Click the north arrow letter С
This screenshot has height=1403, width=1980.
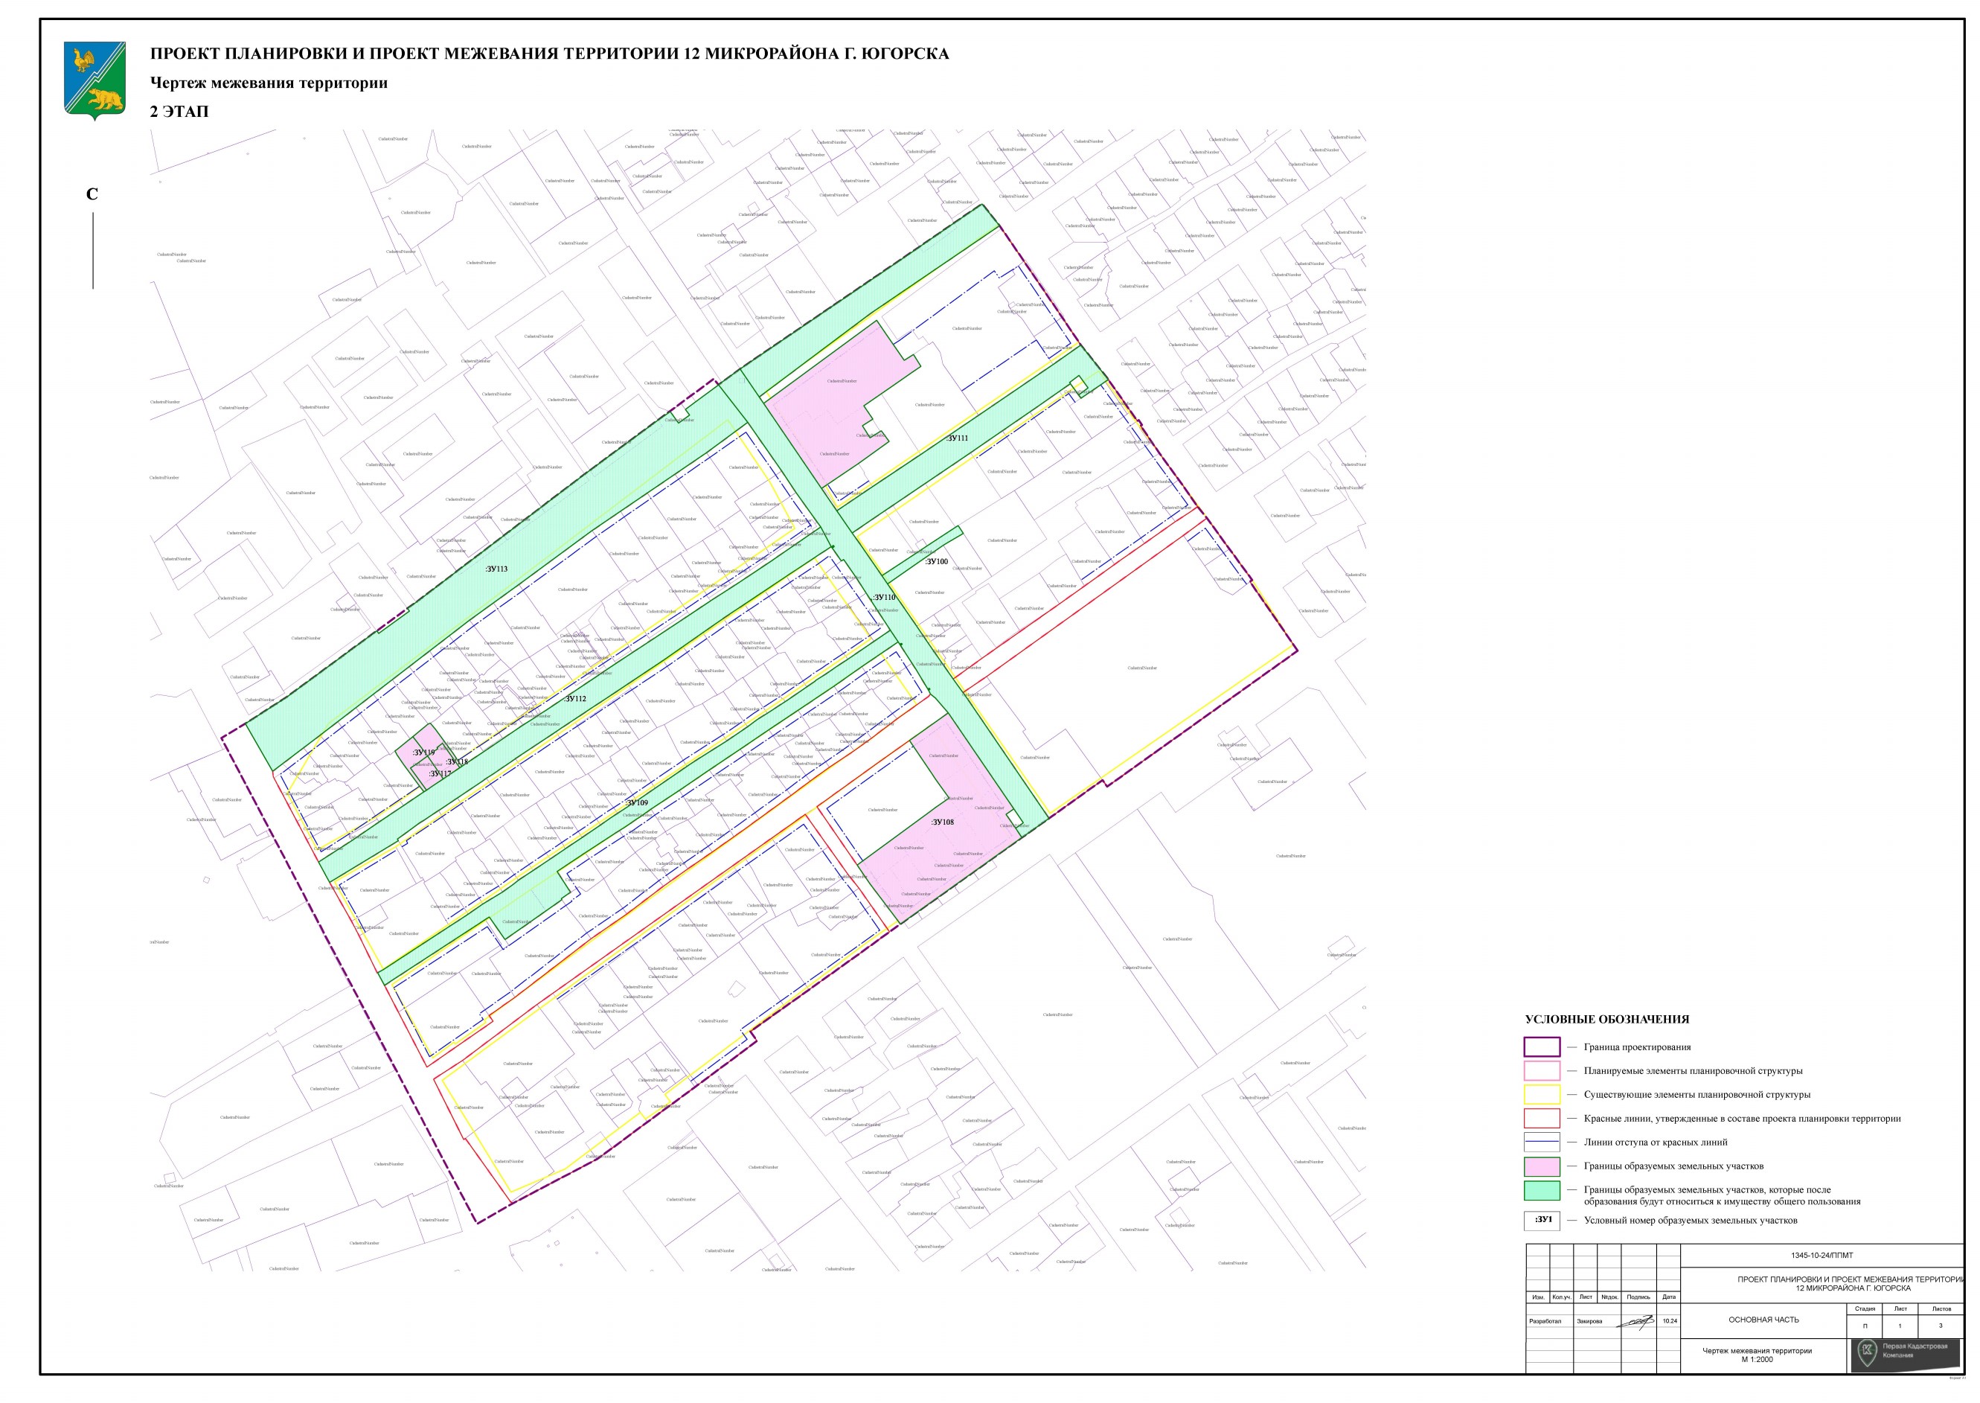pyautogui.click(x=92, y=194)
